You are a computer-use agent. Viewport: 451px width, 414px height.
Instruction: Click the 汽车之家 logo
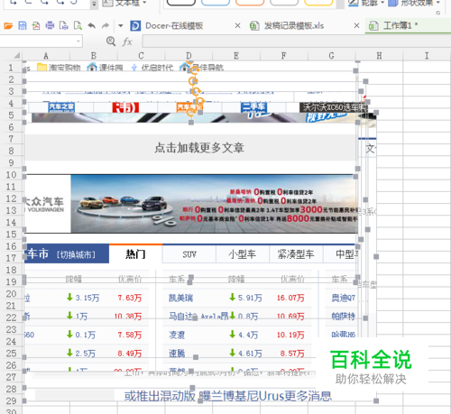tap(61, 106)
